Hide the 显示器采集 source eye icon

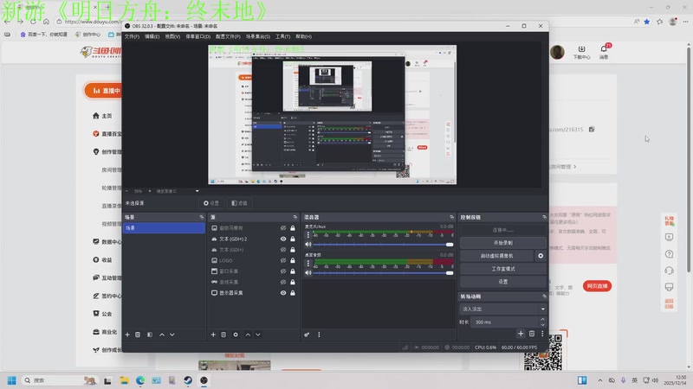(283, 293)
